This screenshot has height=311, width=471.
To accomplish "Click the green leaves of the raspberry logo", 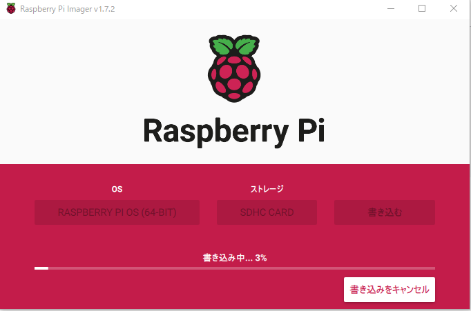I will 234,46.
